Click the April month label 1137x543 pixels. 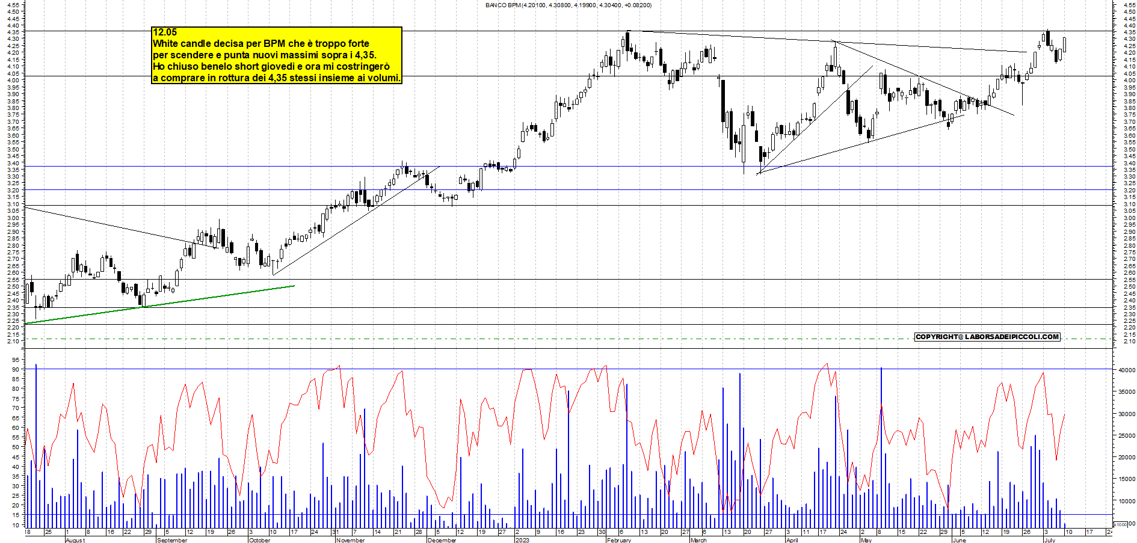792,540
